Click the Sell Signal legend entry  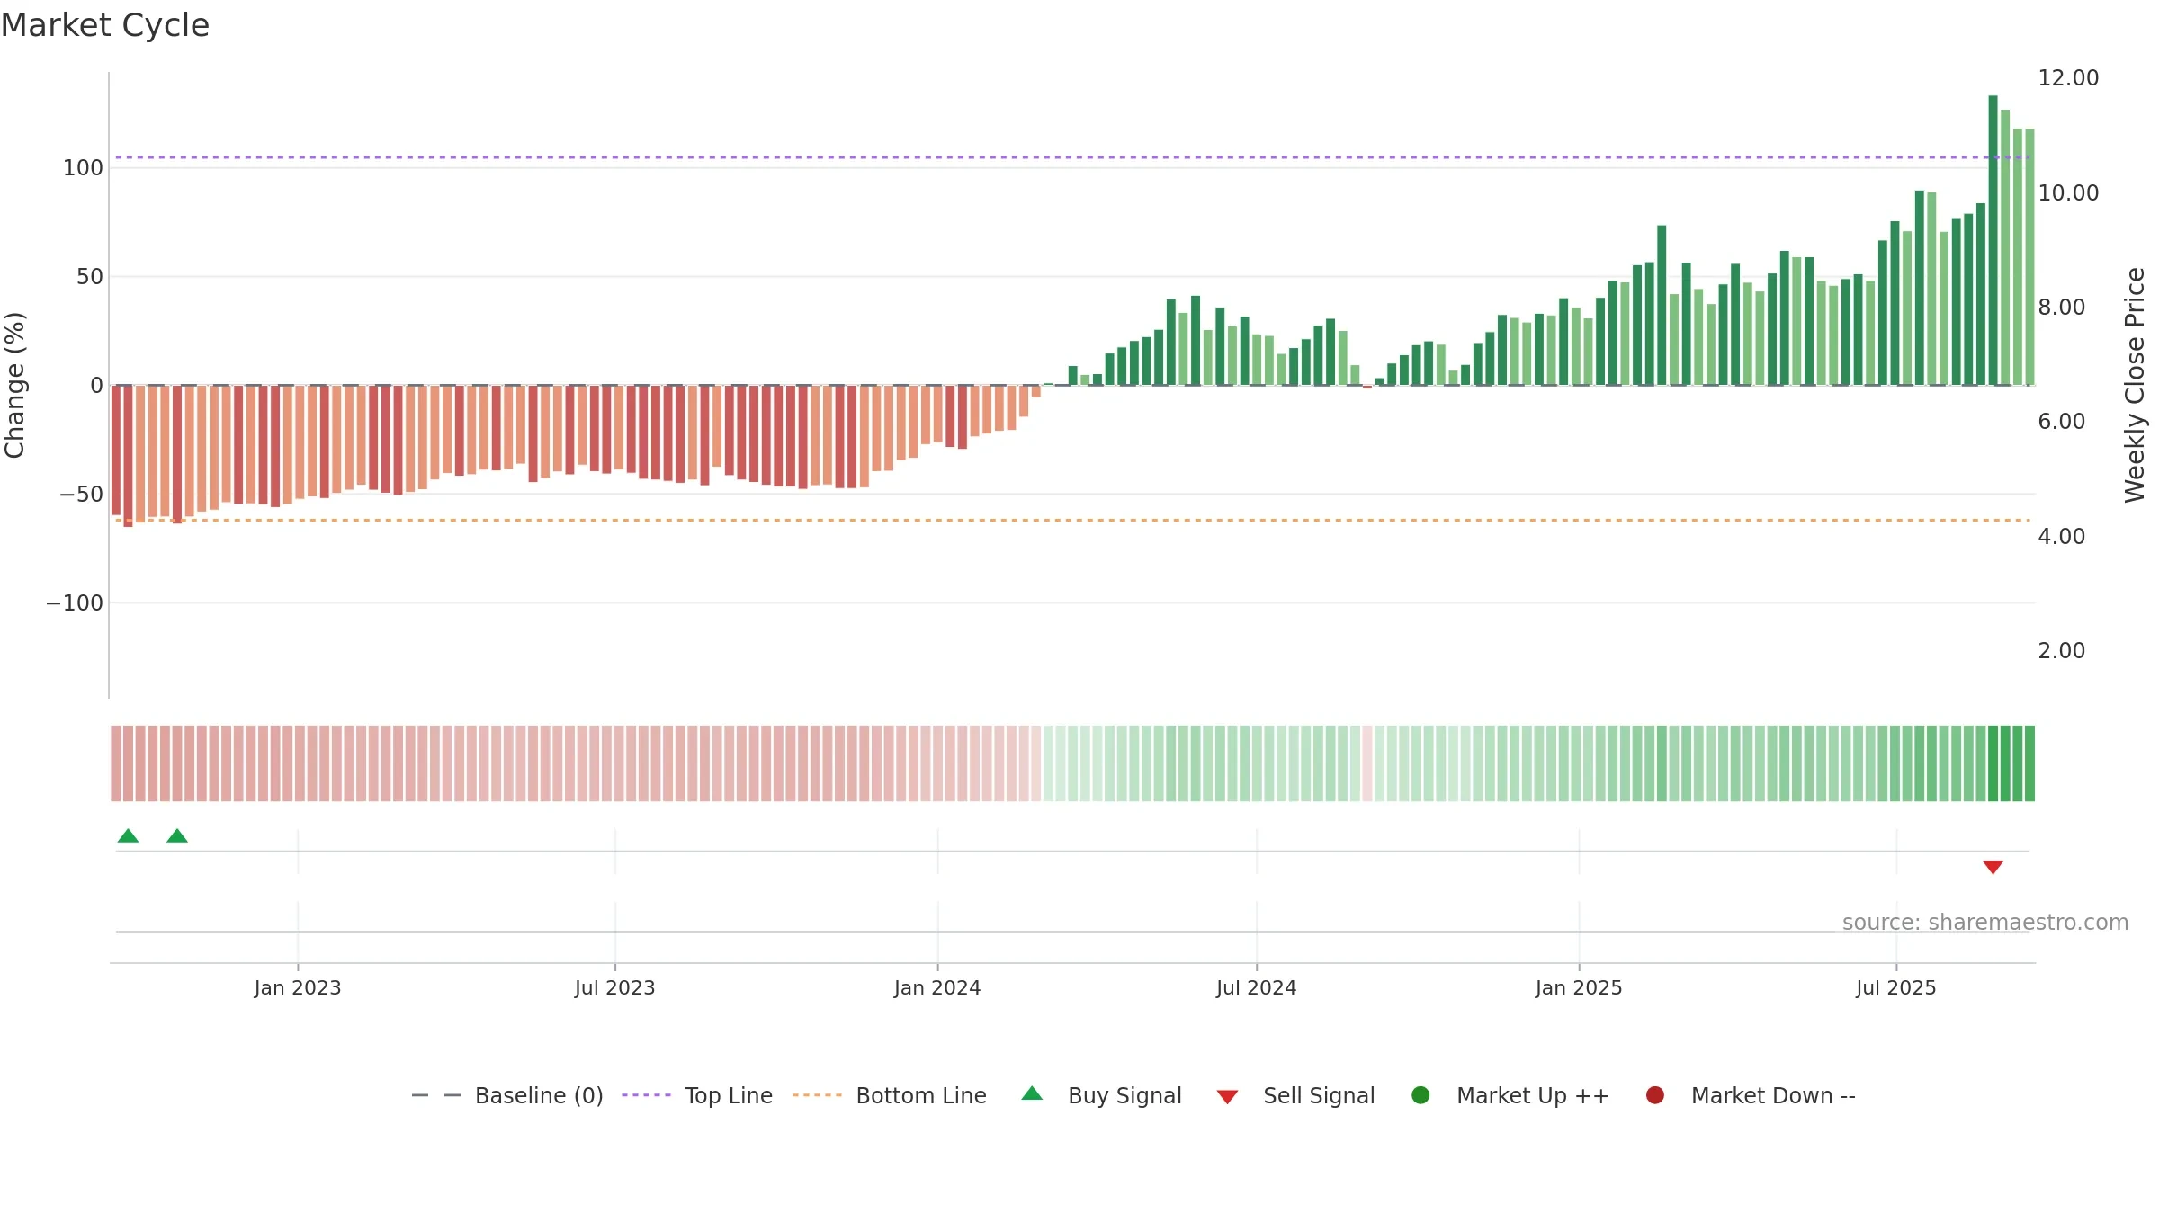click(x=1295, y=1095)
